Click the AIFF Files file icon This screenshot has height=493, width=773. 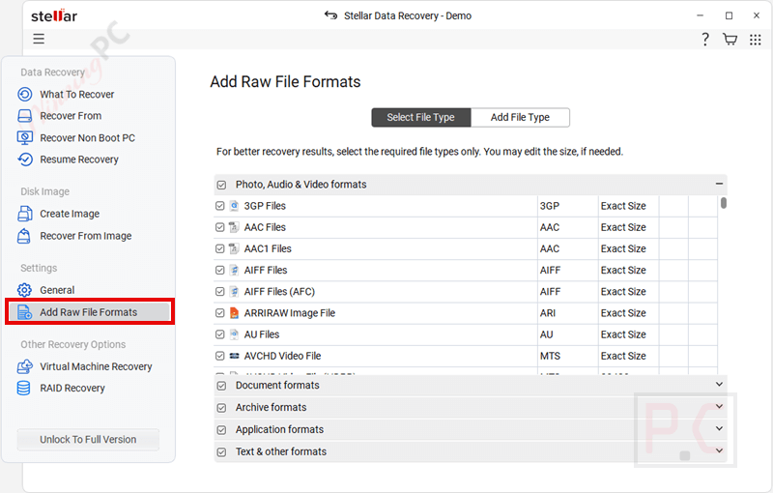235,270
